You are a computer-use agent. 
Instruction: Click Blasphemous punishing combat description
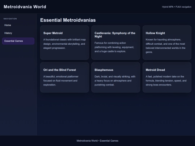pos(115,81)
